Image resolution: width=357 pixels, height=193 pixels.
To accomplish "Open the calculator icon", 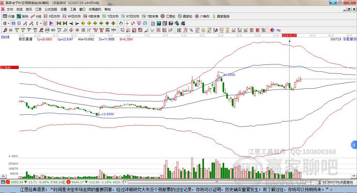I will click(x=159, y=23).
